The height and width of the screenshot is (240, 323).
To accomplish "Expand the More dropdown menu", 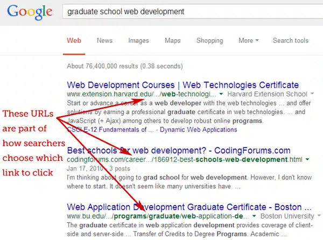I will (248, 40).
